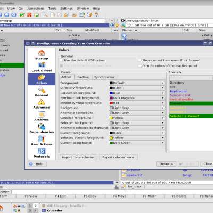Open the Tools menu
The image size is (213, 213).
(52, 9)
